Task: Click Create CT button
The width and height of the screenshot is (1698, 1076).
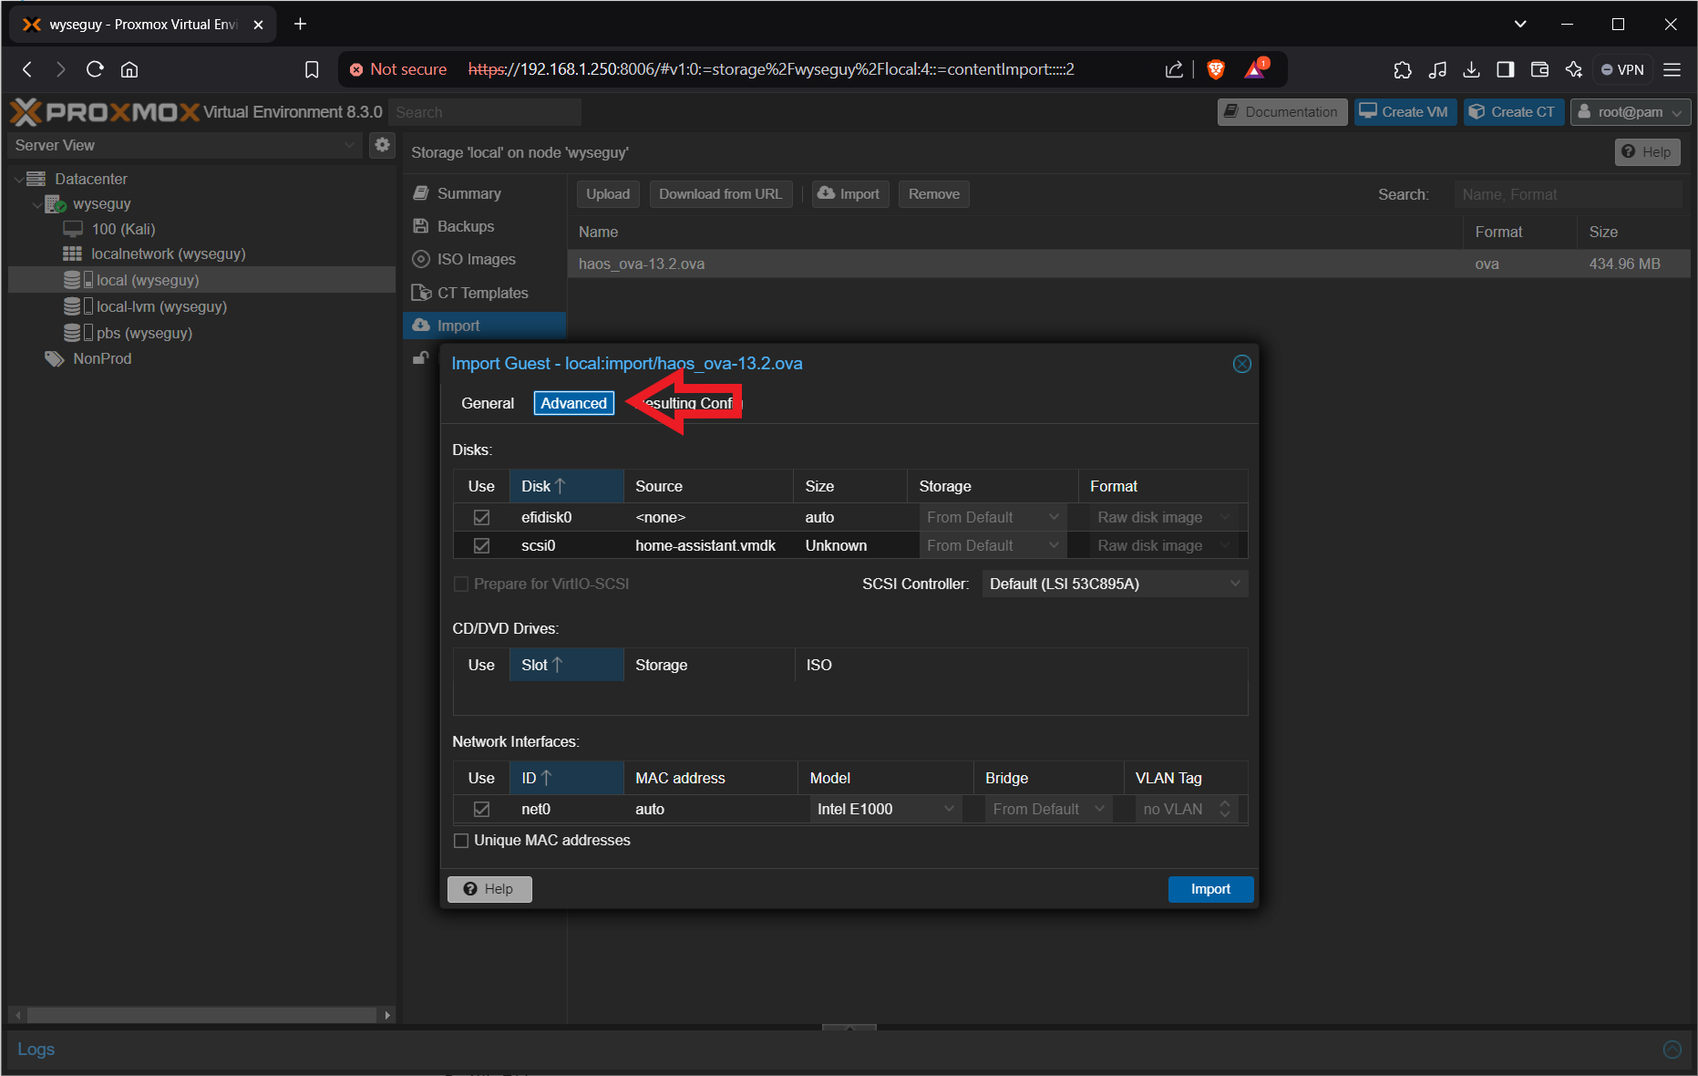Action: click(x=1513, y=112)
